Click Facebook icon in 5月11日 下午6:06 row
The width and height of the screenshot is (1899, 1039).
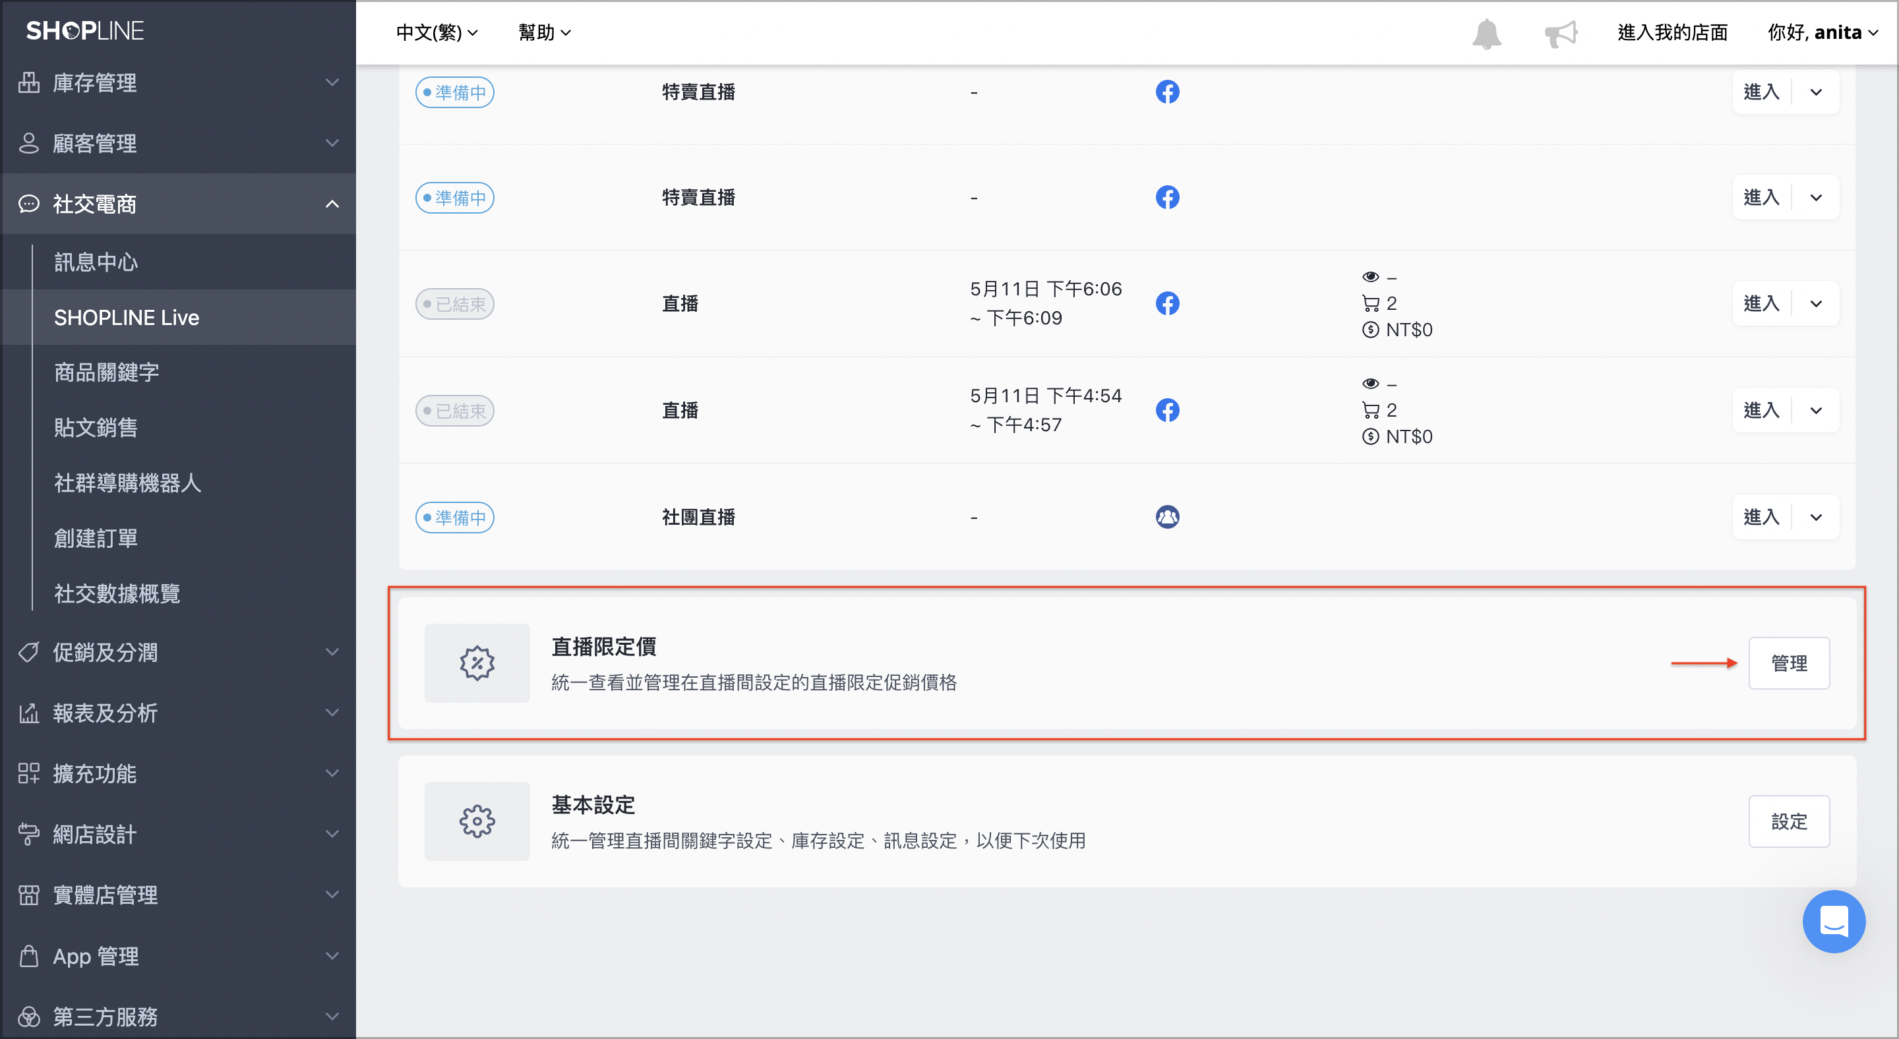(1167, 304)
